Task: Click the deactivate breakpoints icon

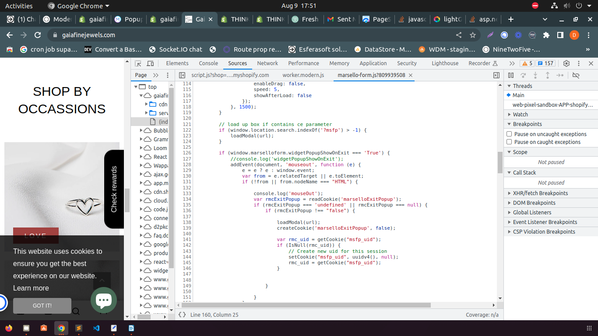Action: pos(576,75)
